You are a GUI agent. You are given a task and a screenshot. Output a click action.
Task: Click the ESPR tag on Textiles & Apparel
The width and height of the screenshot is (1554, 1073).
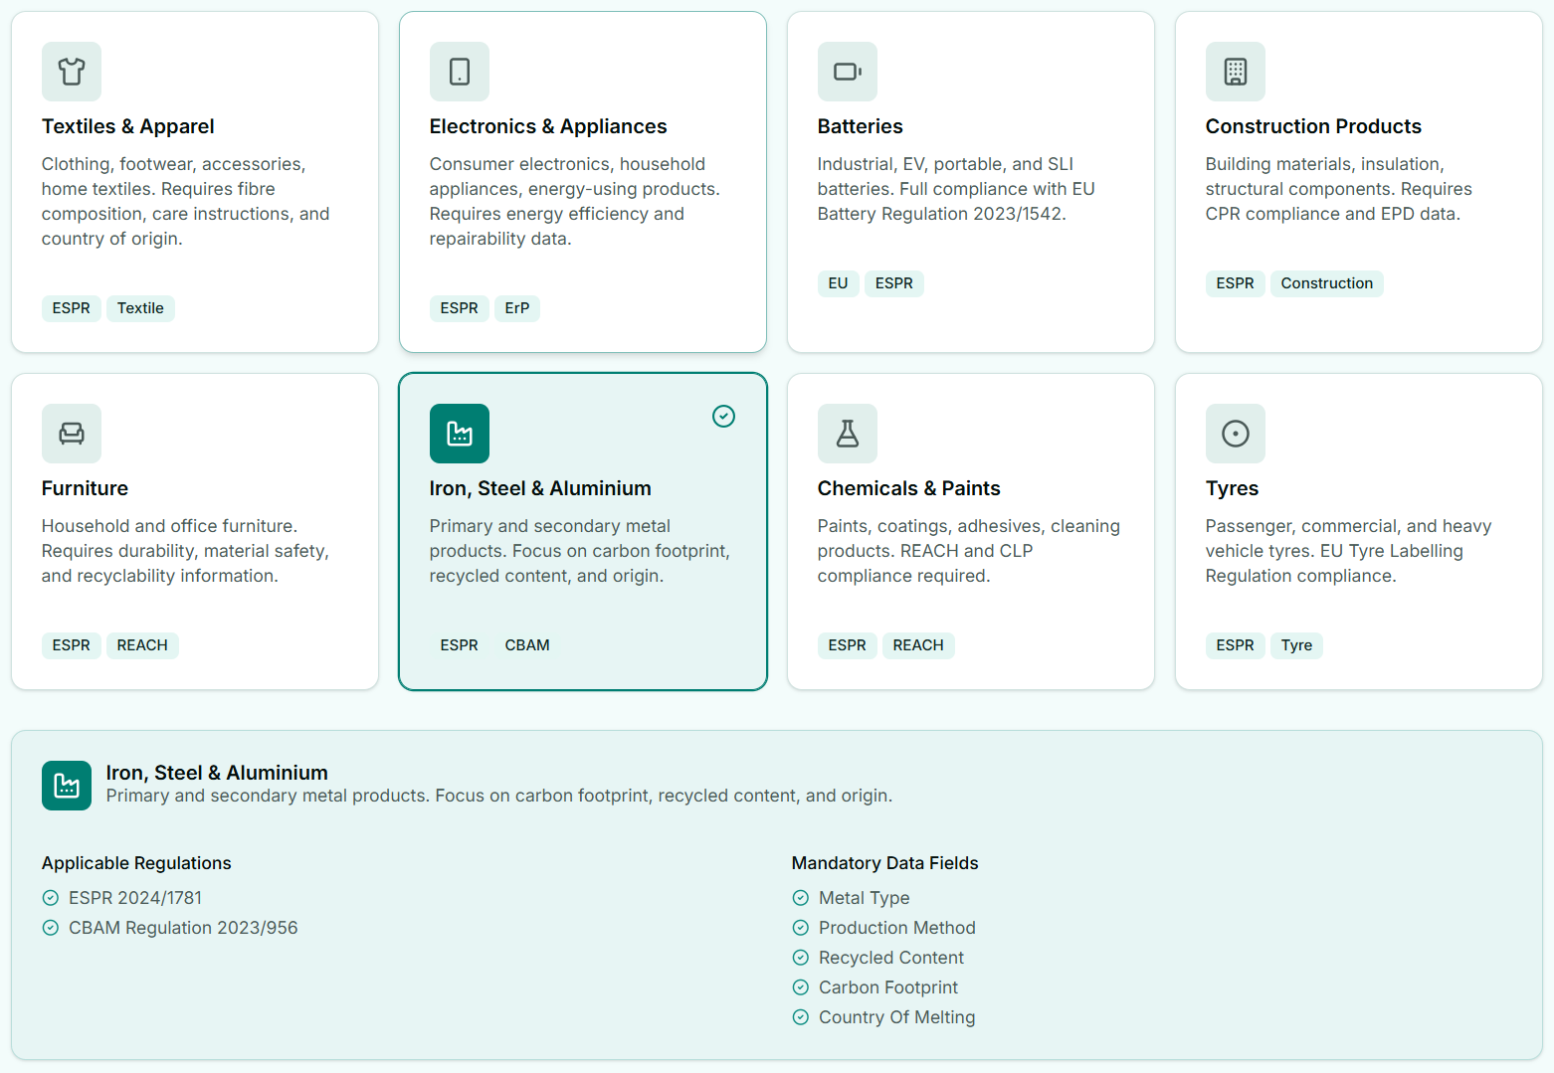[71, 308]
